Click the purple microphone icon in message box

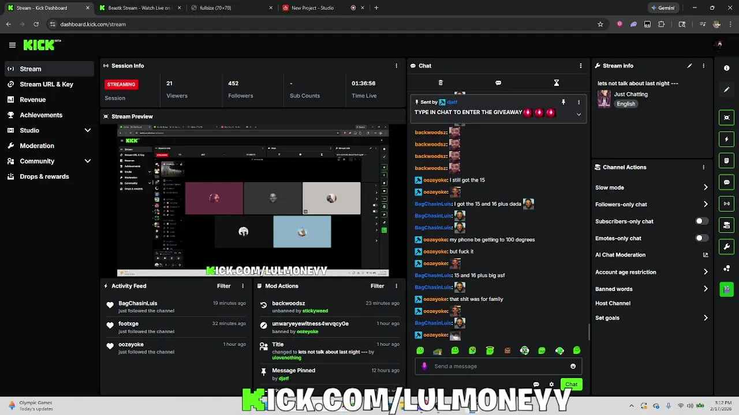[x=424, y=366]
